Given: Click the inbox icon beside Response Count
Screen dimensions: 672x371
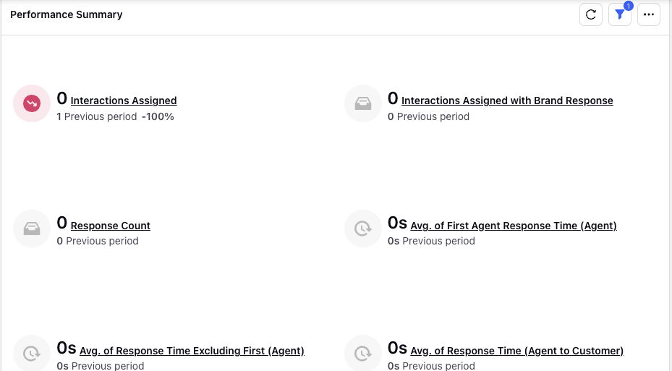Looking at the screenshot, I should click(32, 229).
